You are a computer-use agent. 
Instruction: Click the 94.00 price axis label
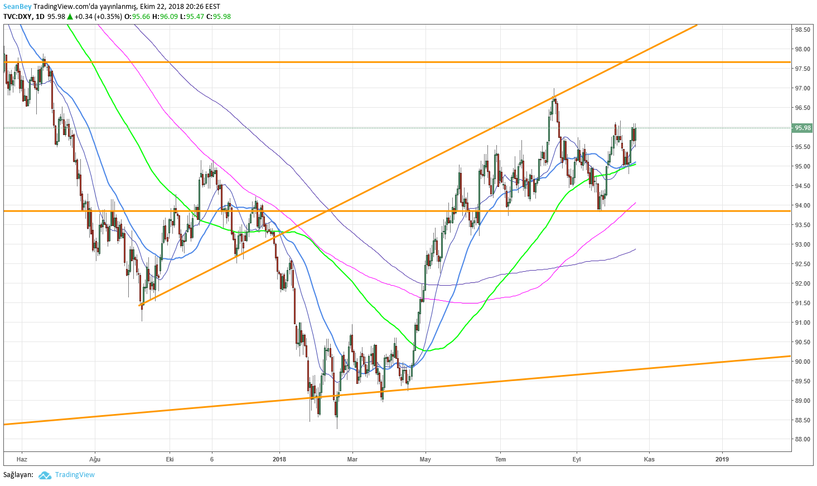(803, 205)
